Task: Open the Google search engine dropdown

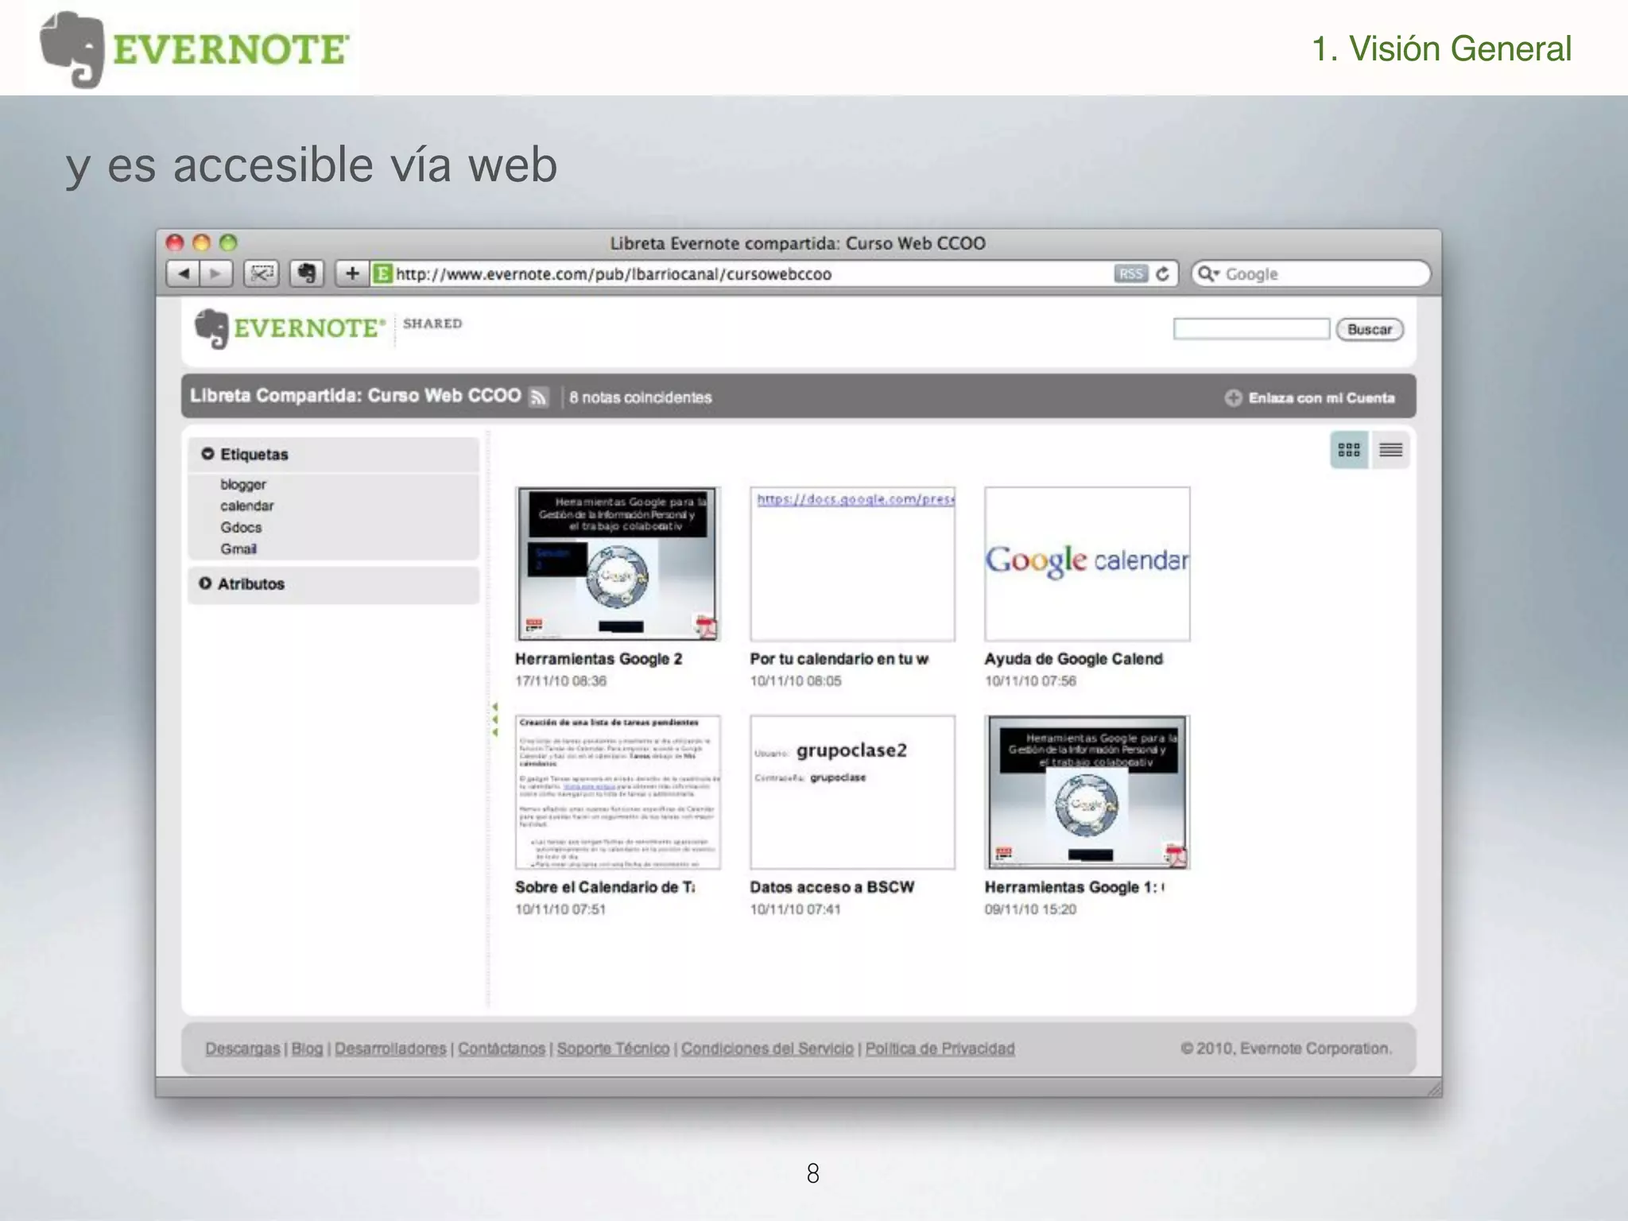Action: point(1209,274)
